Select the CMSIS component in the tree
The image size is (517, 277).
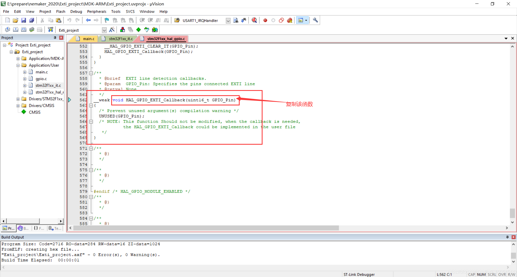[x=35, y=112]
